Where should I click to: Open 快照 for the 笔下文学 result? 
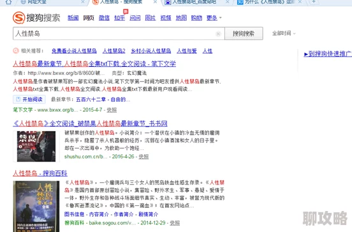[x=112, y=110]
